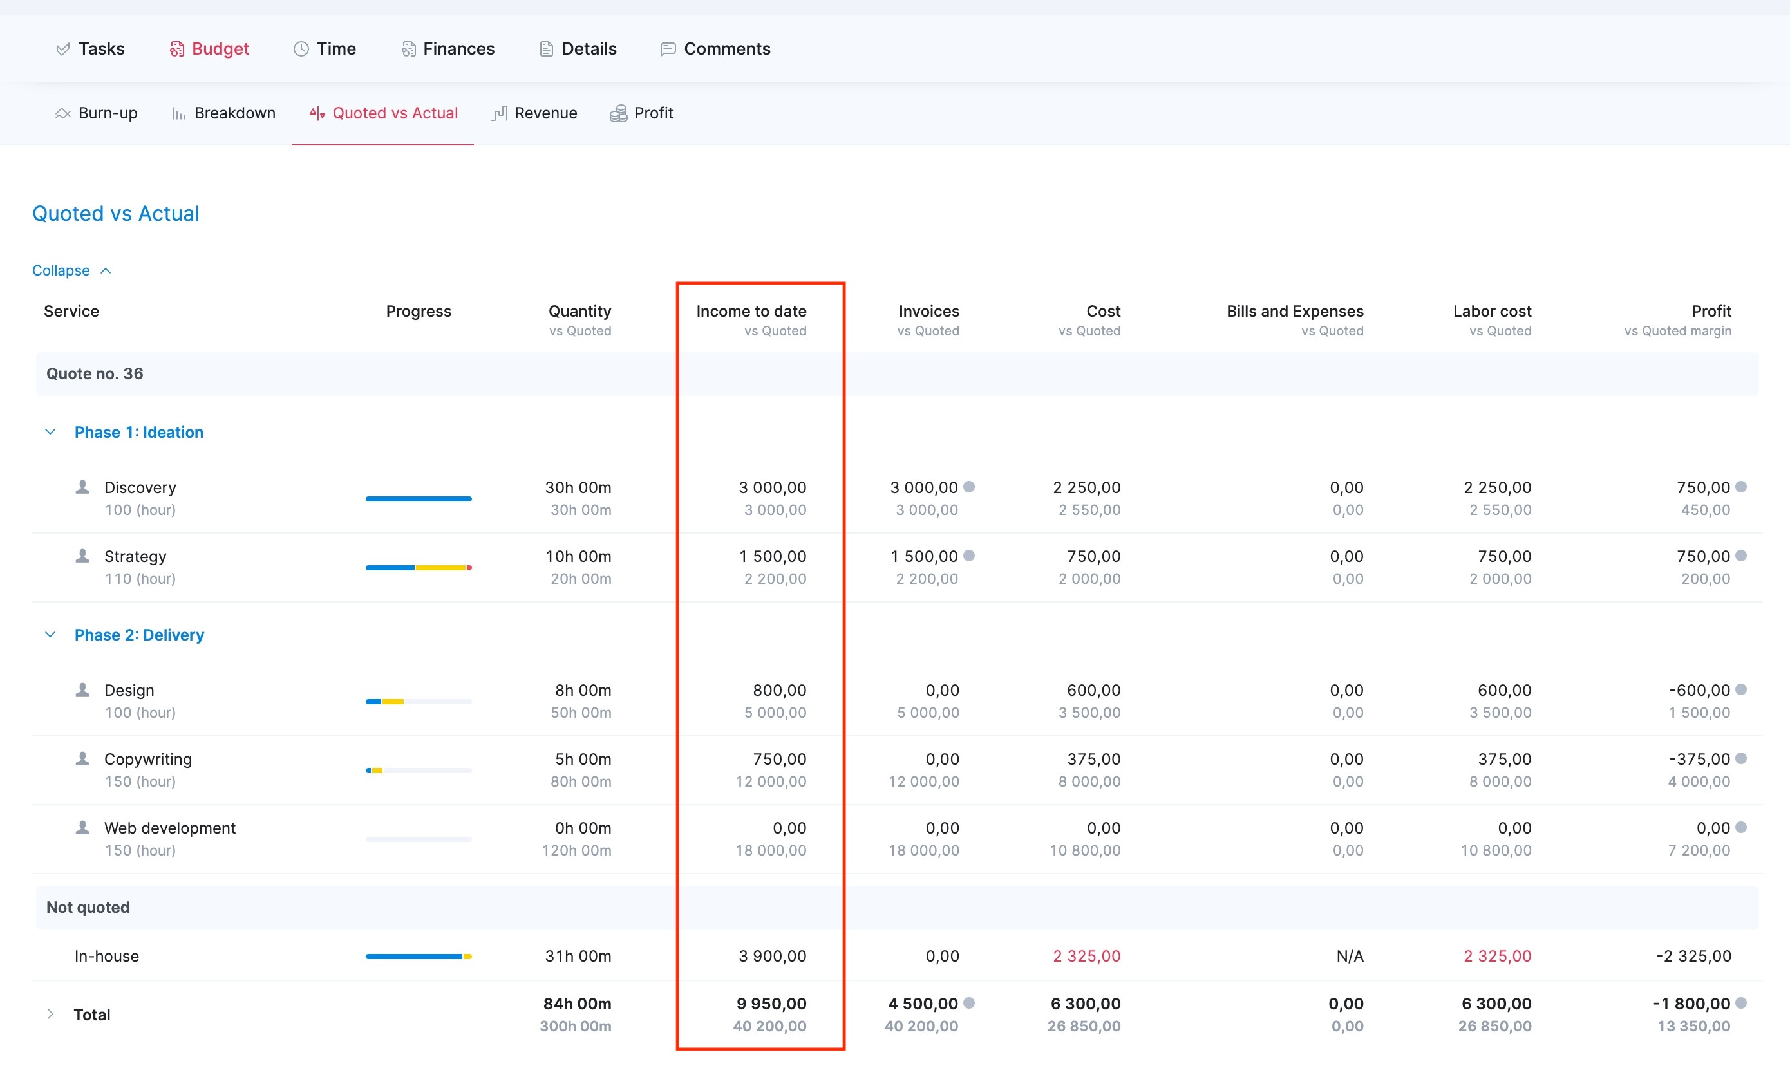Image resolution: width=1790 pixels, height=1066 pixels.
Task: Click the person icon beside Discovery
Action: 82,487
